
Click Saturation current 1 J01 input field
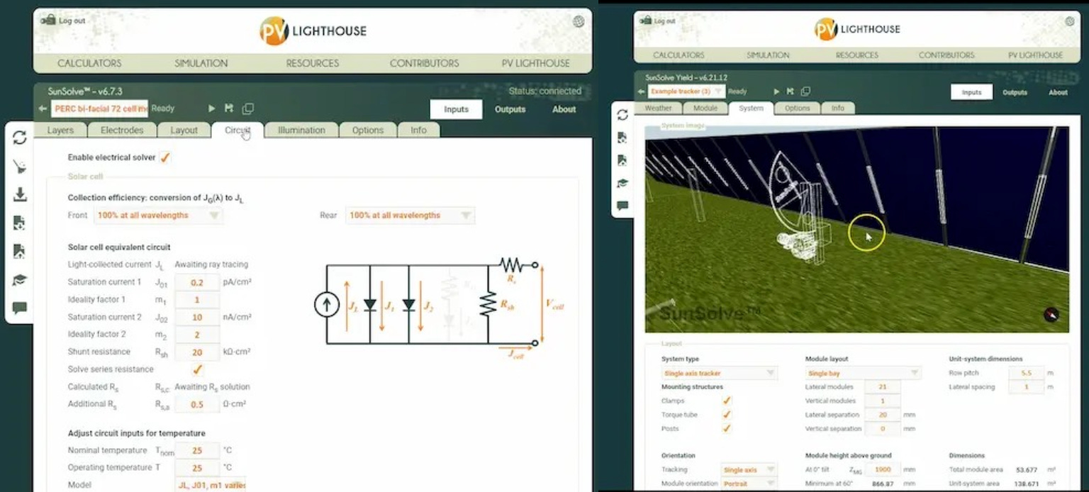pyautogui.click(x=197, y=282)
